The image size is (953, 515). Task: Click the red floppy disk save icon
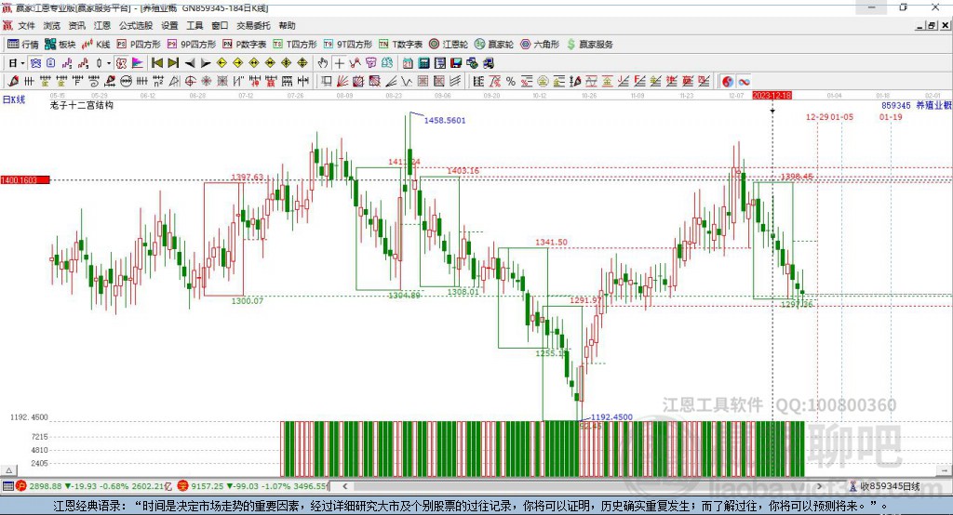click(x=456, y=62)
